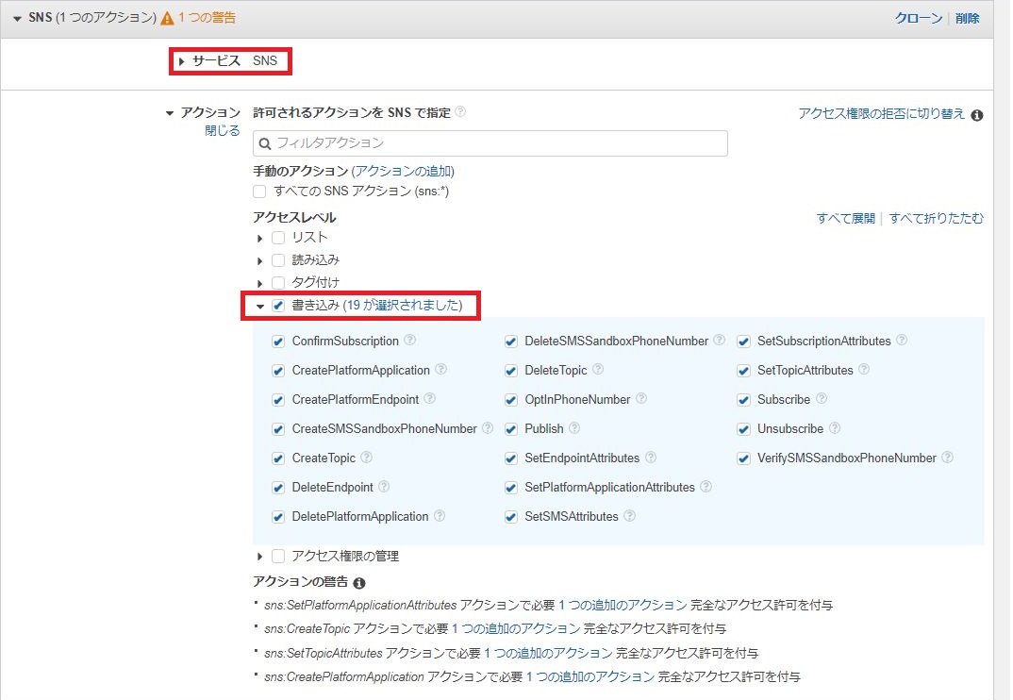This screenshot has width=1013, height=700.
Task: Click the info icon next to アクションの警告
Action: coord(359,583)
